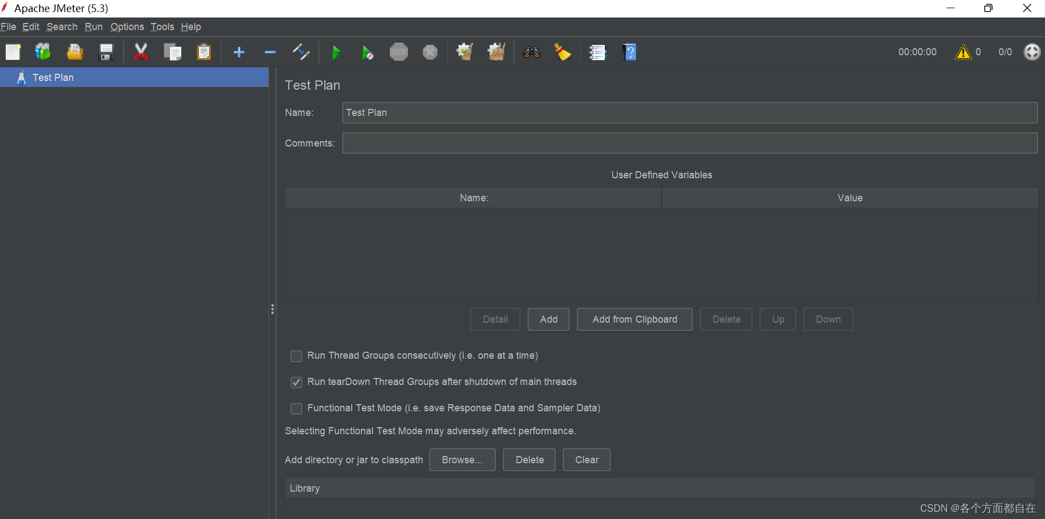Viewport: 1045px width, 519px height.
Task: Click the Name input field
Action: pos(690,113)
